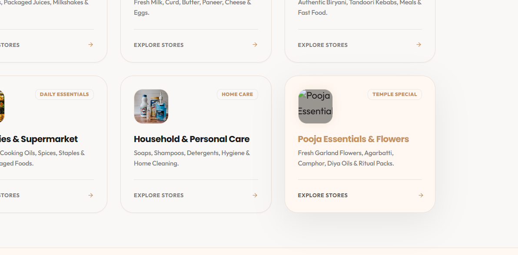This screenshot has width=518, height=255.
Task: Click the household cleaning products thumbnail
Action: [151, 106]
